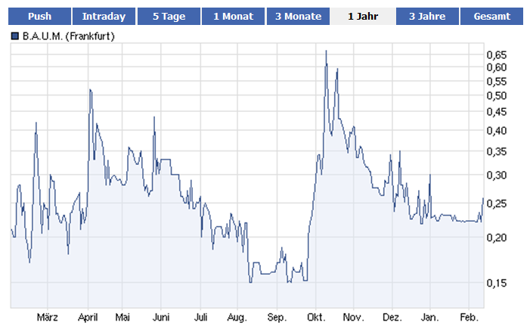Click the active 1 Jahr tab

tap(363, 16)
